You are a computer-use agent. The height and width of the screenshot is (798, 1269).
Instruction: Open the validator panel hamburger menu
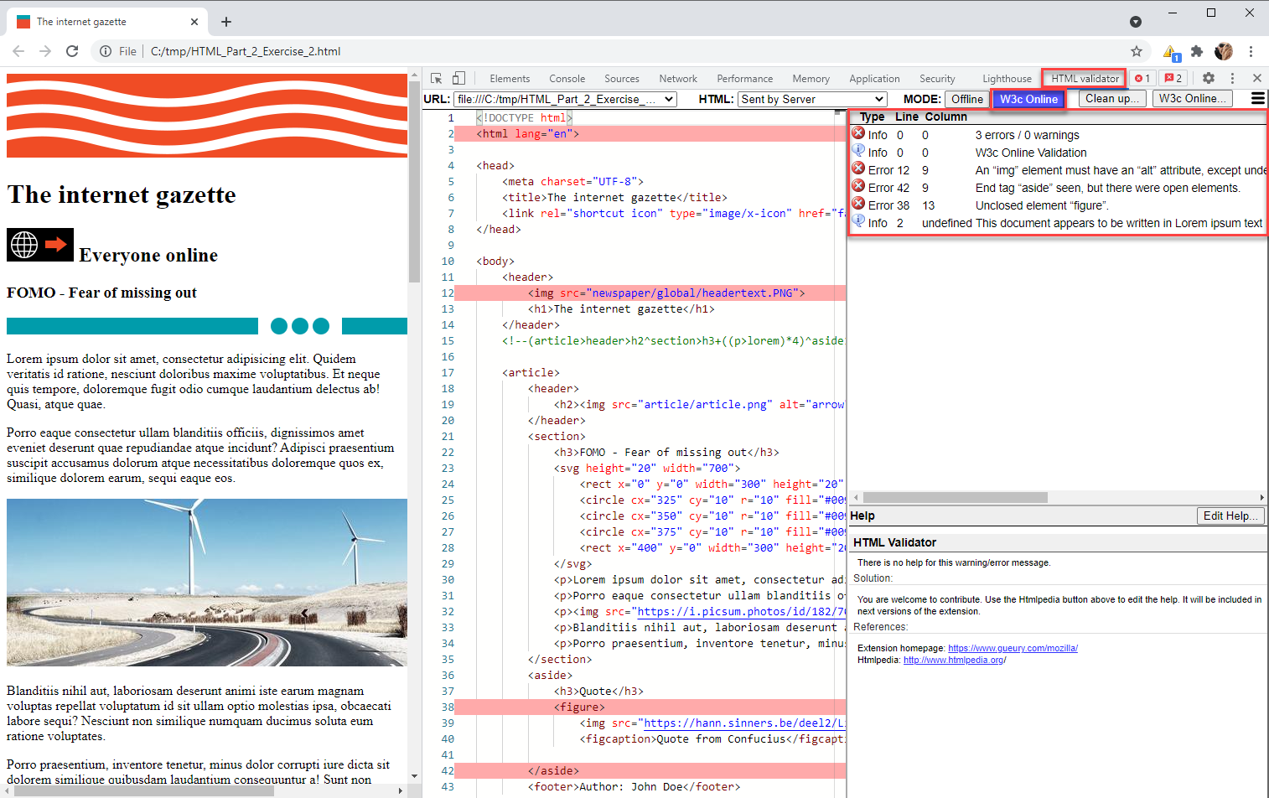(1257, 98)
